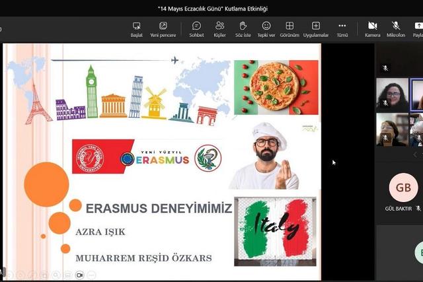Click AZRA IŞIK name on slide
This screenshot has height=282, width=423.
tap(100, 232)
